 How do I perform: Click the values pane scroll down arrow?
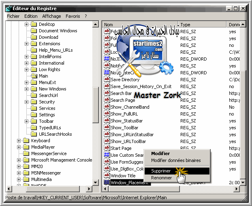point(243,183)
